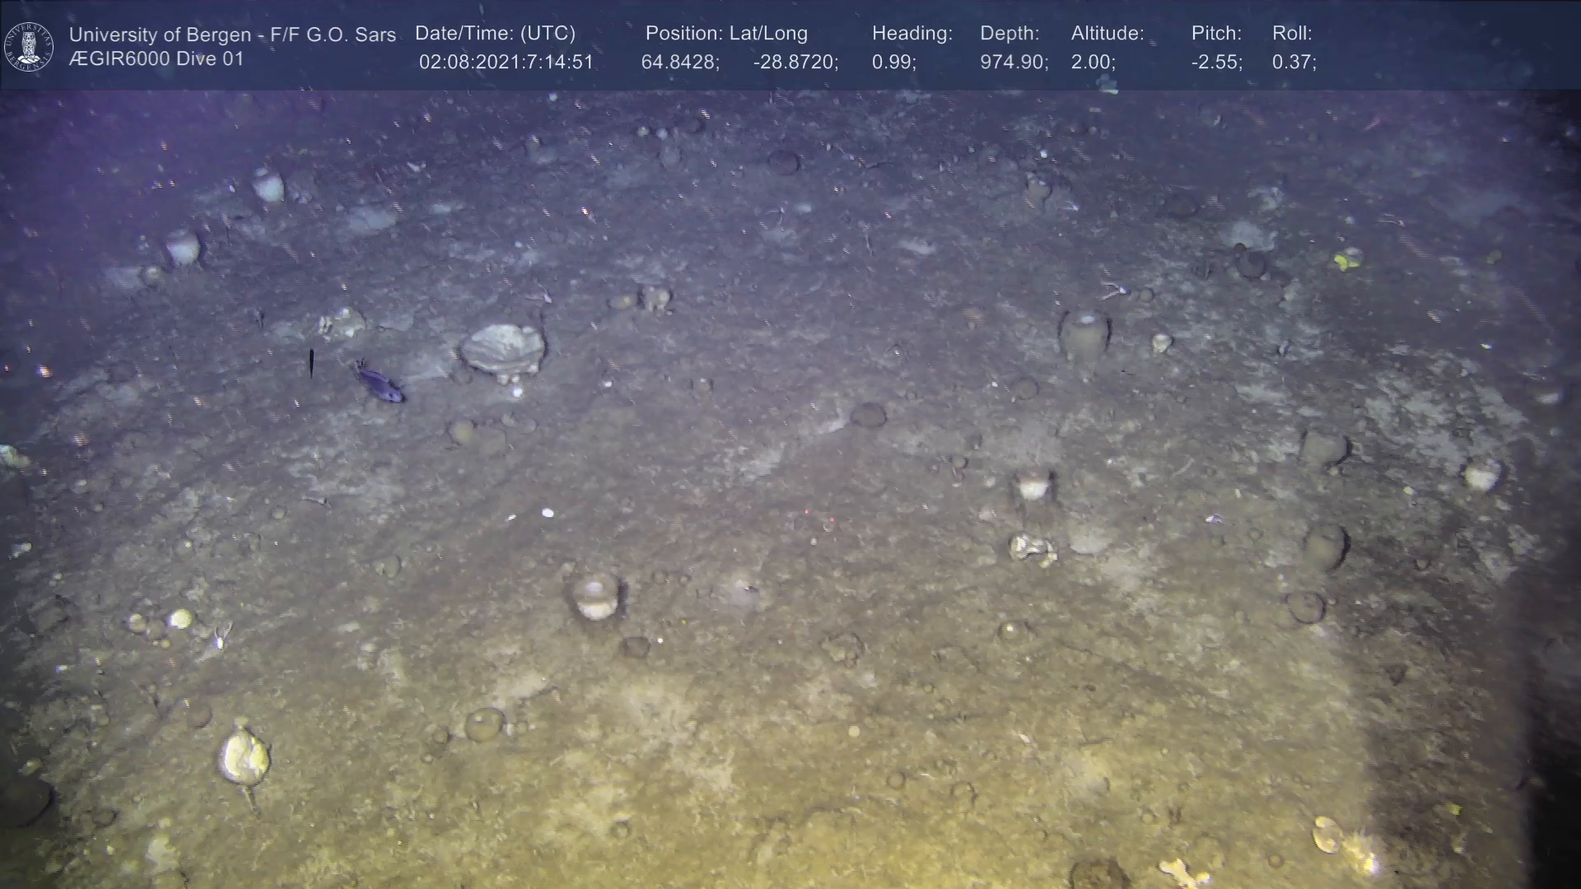Click the pale yellow bulb sponge bottom left

243,759
